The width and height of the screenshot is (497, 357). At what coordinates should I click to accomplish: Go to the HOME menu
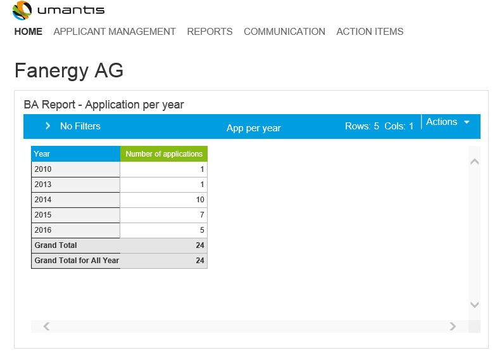[28, 32]
